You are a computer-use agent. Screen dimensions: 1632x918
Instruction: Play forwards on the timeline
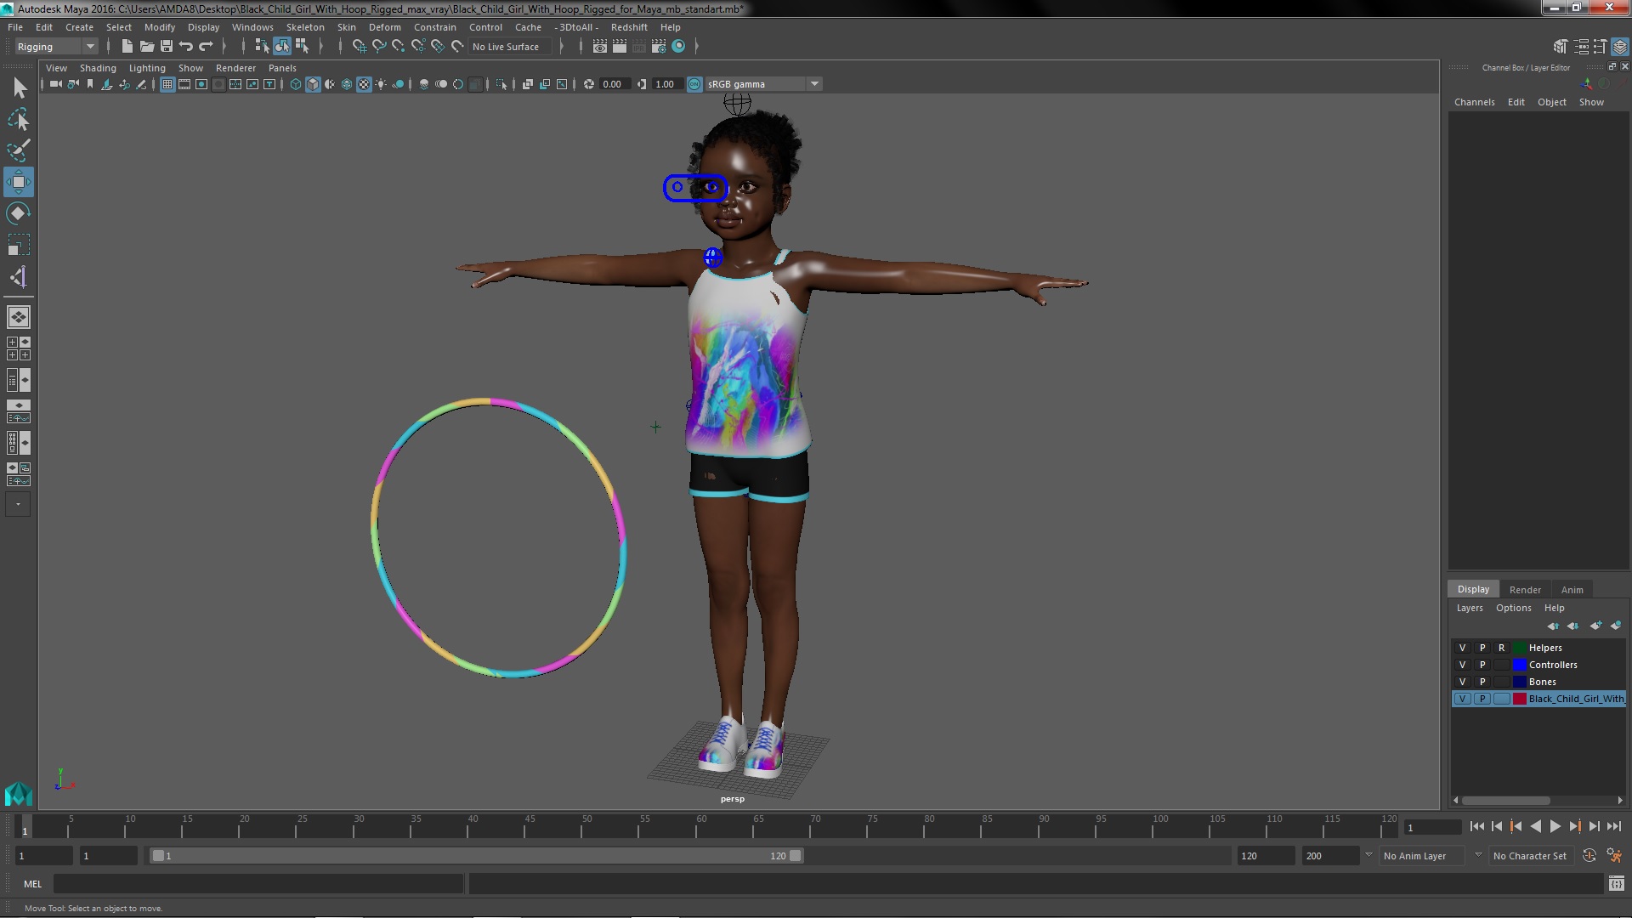(x=1555, y=826)
